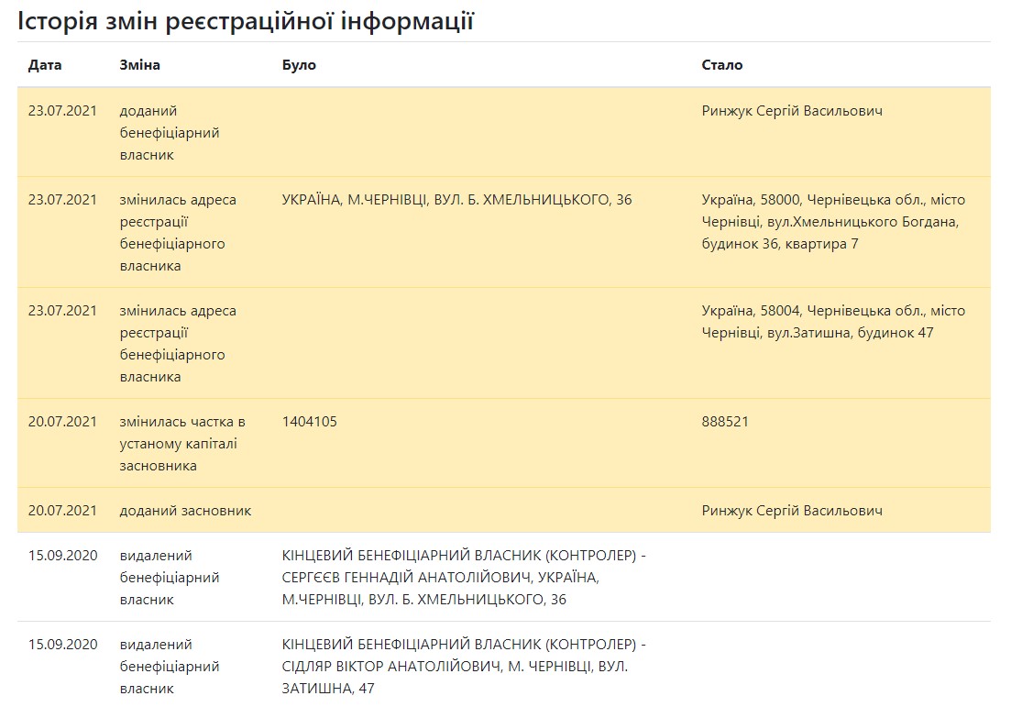The image size is (1011, 718).
Task: Click the Дата column header
Action: [46, 65]
